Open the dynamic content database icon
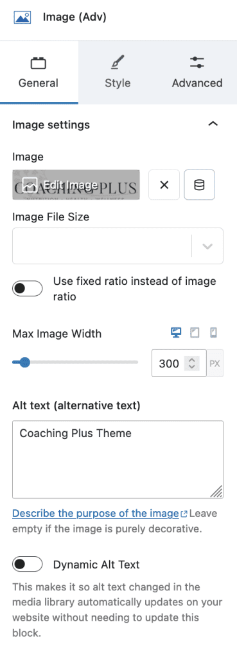The image size is (237, 660). pos(200,185)
